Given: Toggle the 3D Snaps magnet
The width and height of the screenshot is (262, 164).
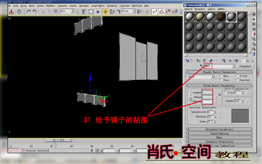Looking at the screenshot, I should point(155,12).
